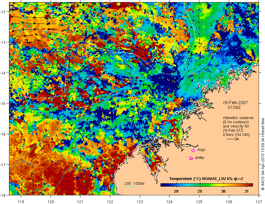The height and width of the screenshot is (204, 265).
Task: Click the '28' colorbar tick label
Action: (x=176, y=191)
